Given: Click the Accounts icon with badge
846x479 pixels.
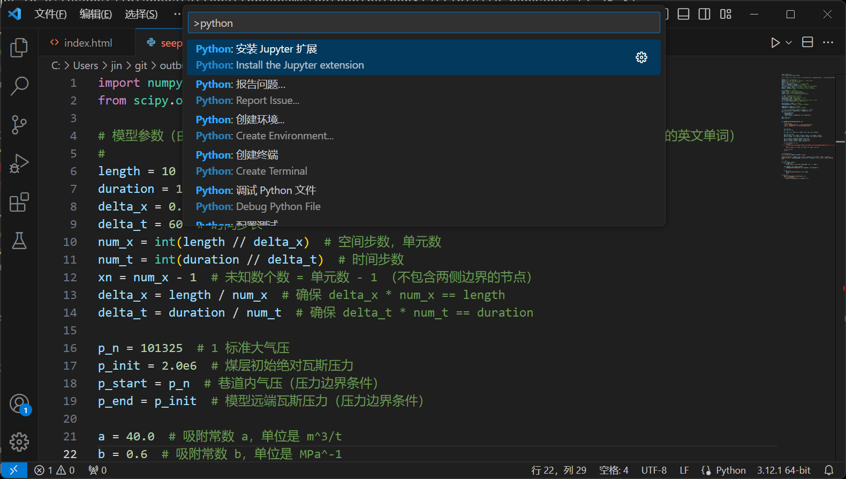Looking at the screenshot, I should (x=19, y=404).
